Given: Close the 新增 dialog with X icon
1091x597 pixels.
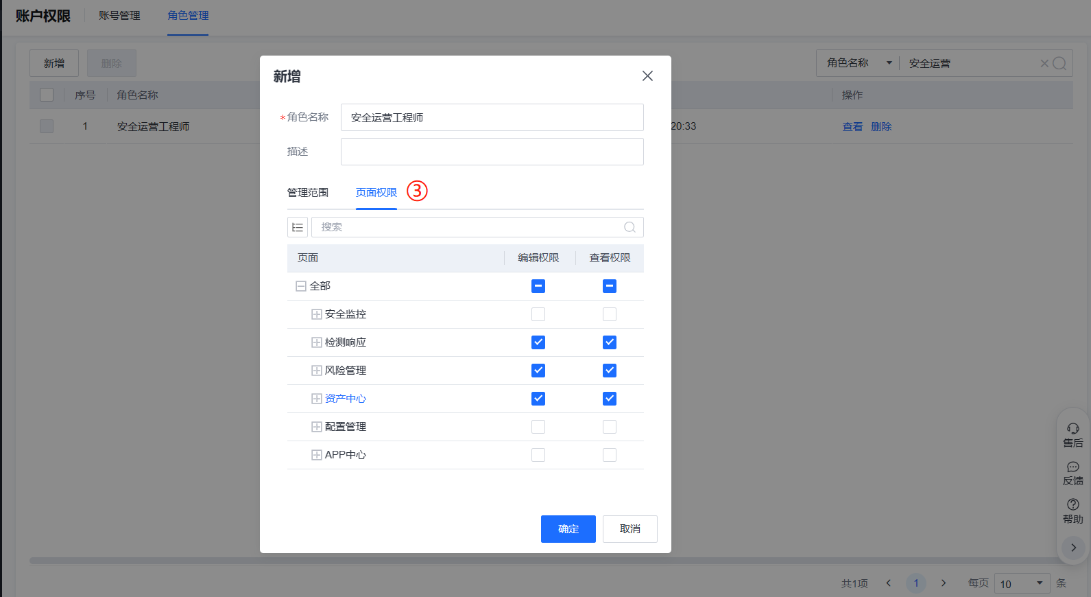Looking at the screenshot, I should pos(647,76).
